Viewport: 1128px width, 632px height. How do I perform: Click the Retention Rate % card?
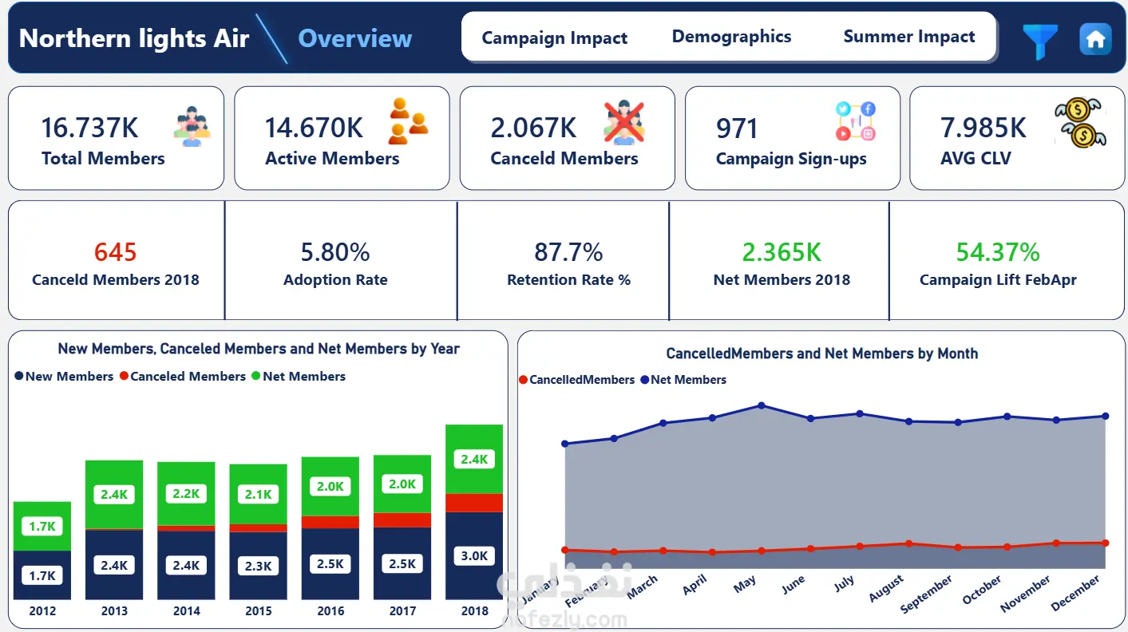(568, 260)
